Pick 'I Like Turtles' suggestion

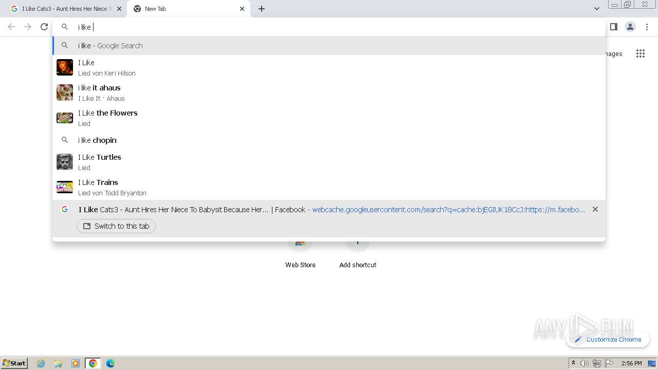click(x=329, y=162)
